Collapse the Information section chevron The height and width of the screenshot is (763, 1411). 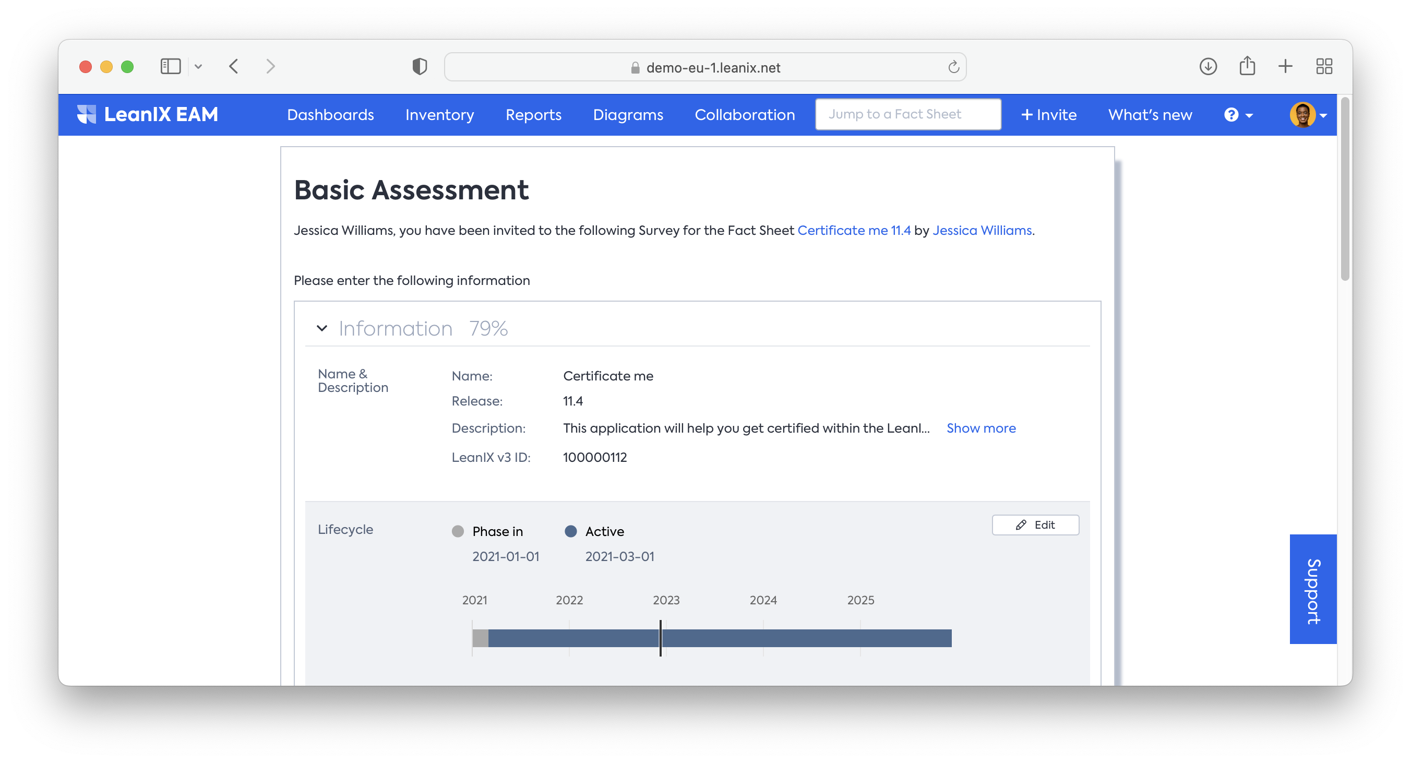pos(322,329)
